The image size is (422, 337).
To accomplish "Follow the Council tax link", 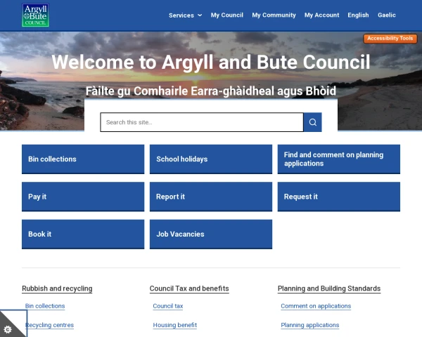I will tap(168, 306).
